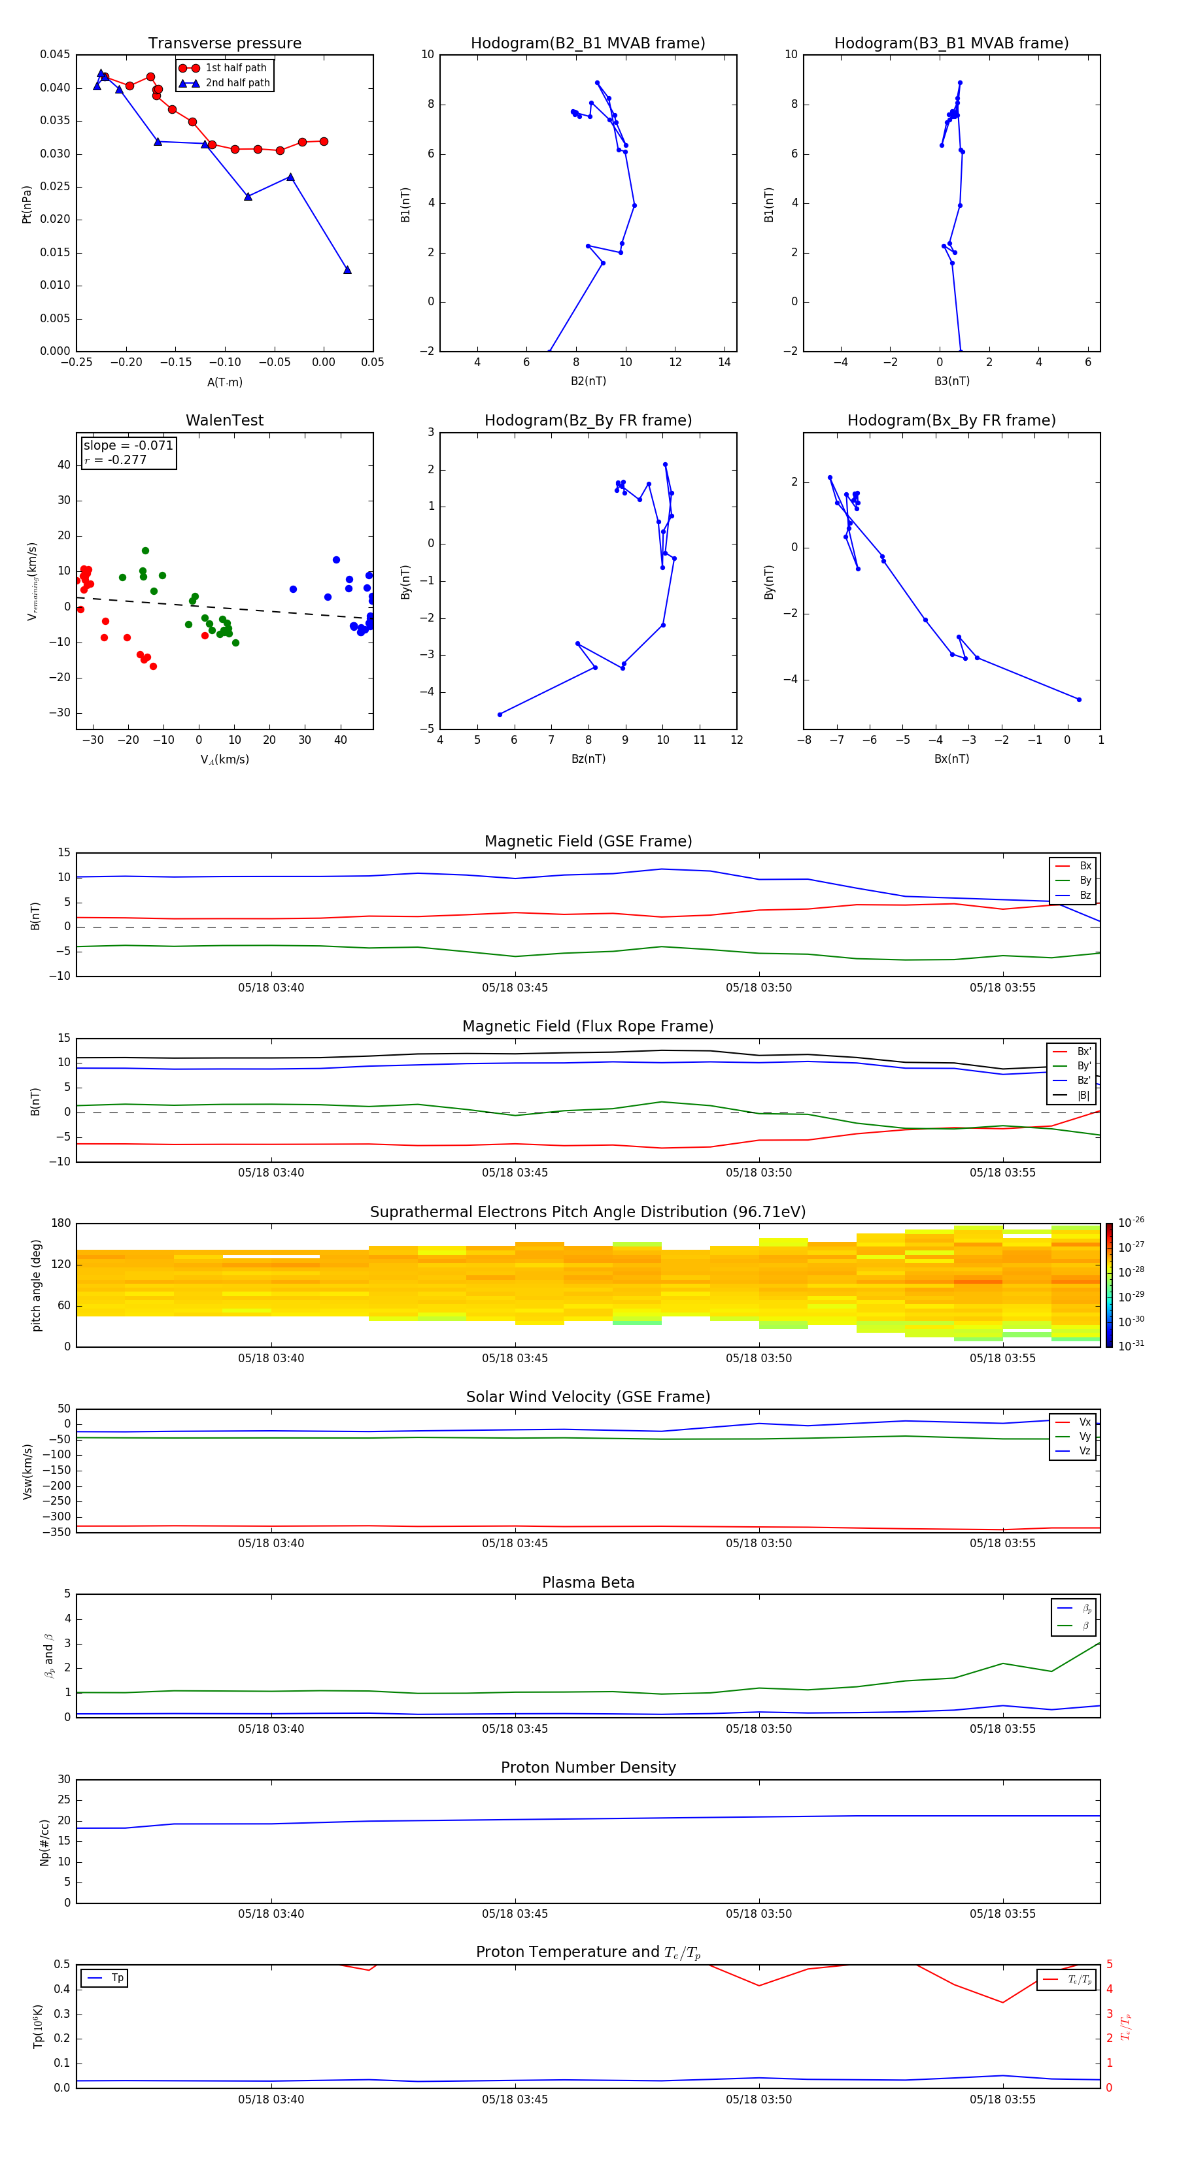This screenshot has width=1177, height=2157.
Task: Click the 'Magnetic Field (Flux Rope Frame)' title
Action: pyautogui.click(x=588, y=1027)
